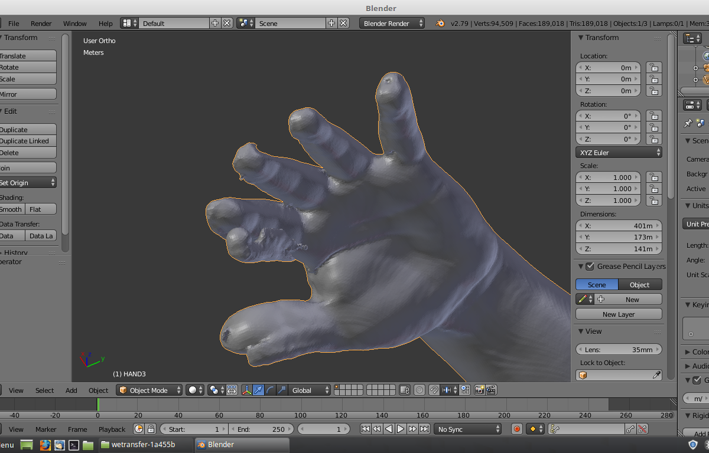Image resolution: width=709 pixels, height=453 pixels.
Task: Toggle manipulate center points icon
Action: pyautogui.click(x=232, y=390)
